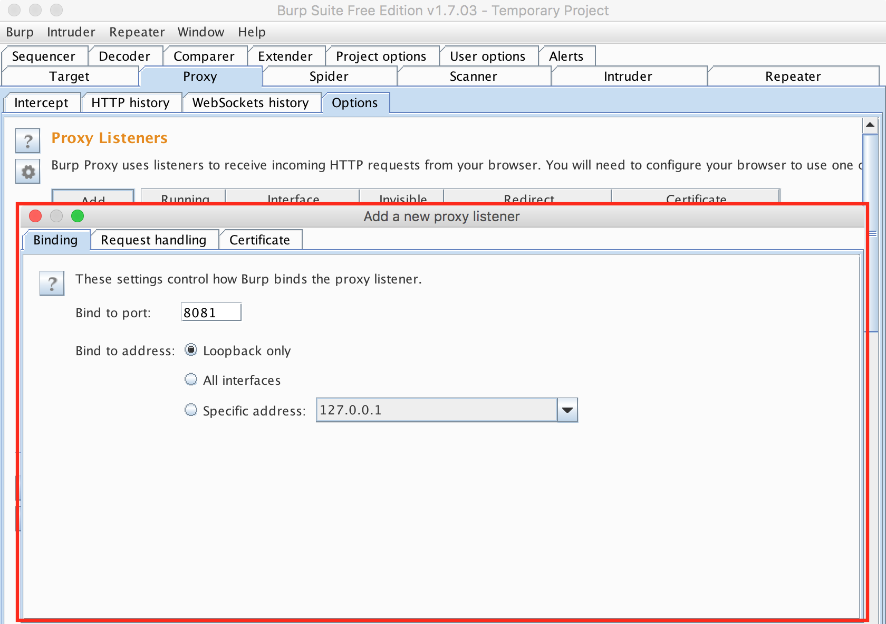886x624 pixels.
Task: Open the 127.0.0.1 address combo box
Action: click(436, 410)
